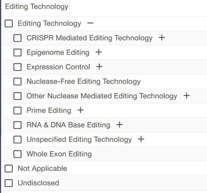
Task: Click the Nuclease-Free Editing Technology label
Action: pos(83,81)
